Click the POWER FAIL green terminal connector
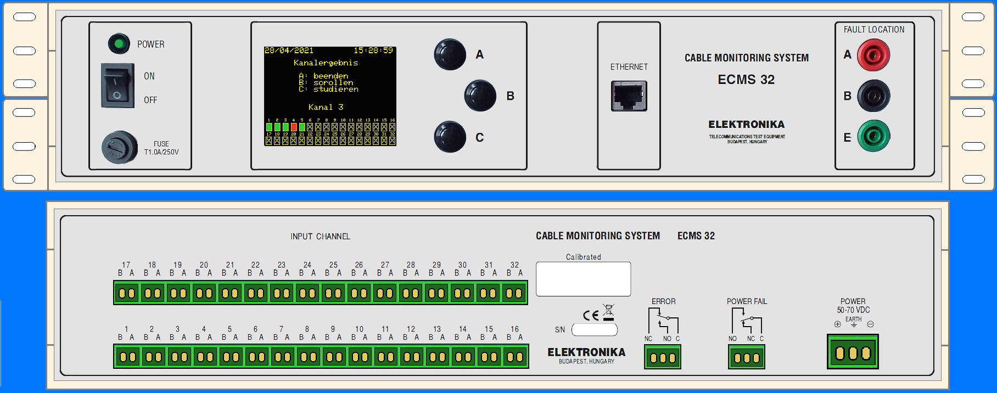 click(x=747, y=357)
